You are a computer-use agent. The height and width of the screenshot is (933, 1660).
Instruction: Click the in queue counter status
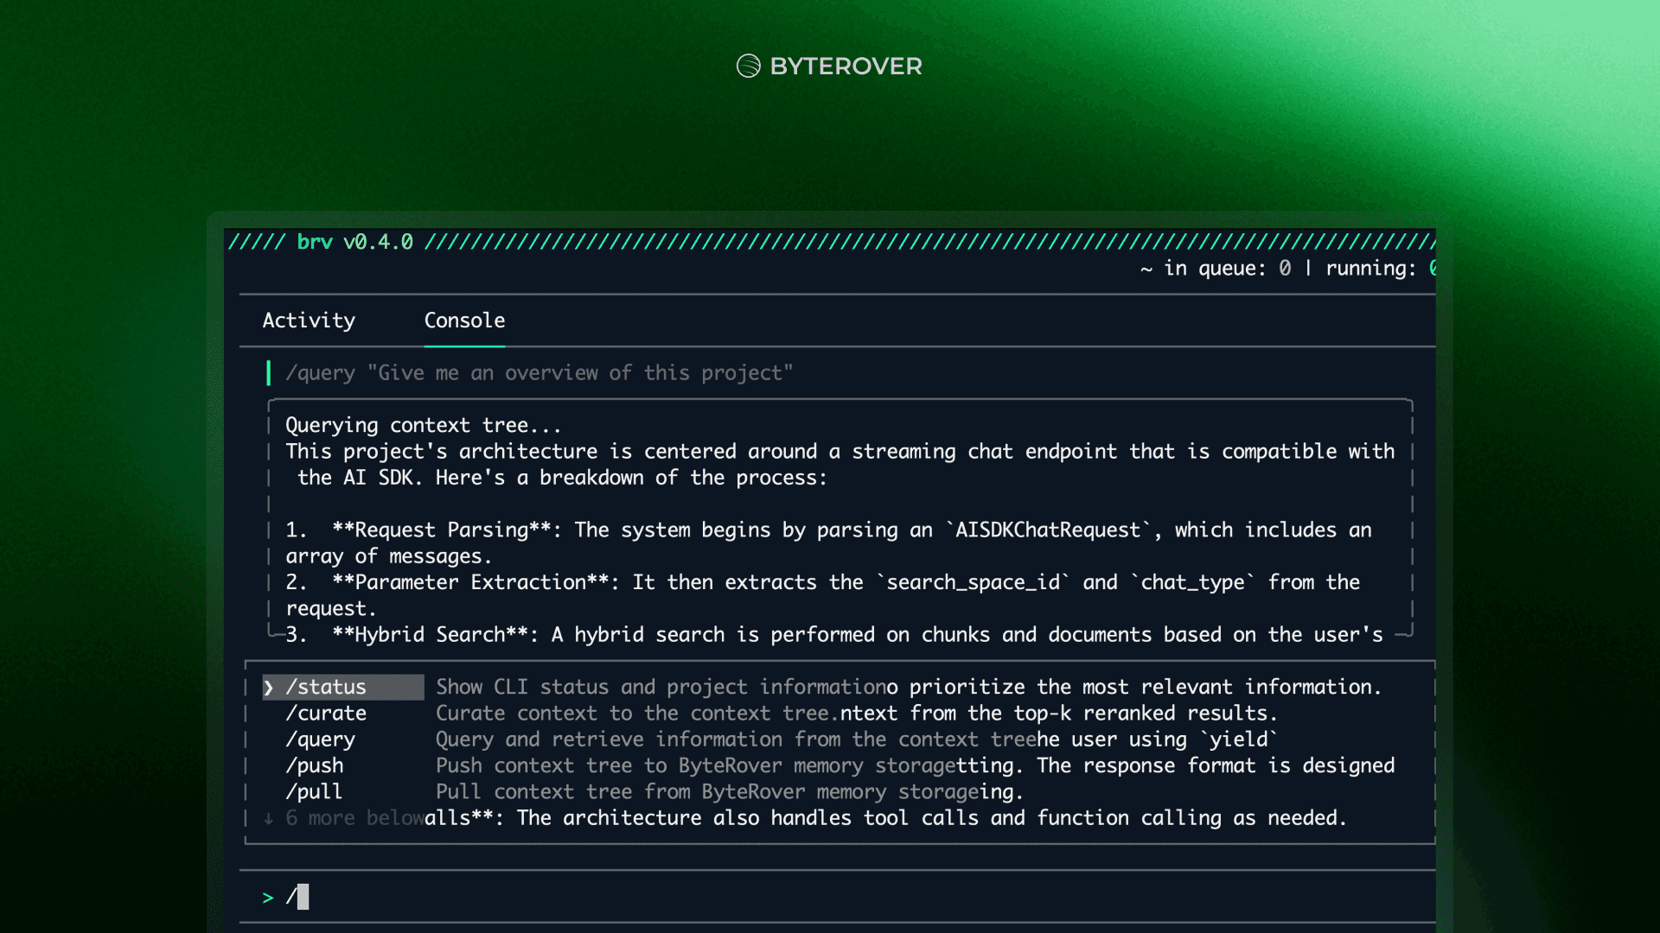[1227, 269]
